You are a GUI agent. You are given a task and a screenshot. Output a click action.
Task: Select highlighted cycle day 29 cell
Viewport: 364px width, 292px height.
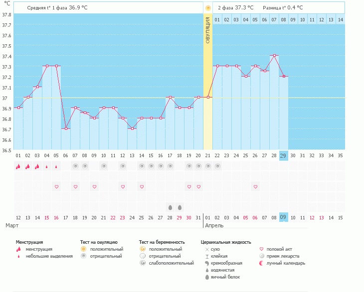pyautogui.click(x=283, y=155)
